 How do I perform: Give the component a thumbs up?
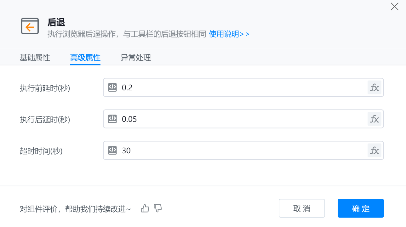pyautogui.click(x=145, y=208)
